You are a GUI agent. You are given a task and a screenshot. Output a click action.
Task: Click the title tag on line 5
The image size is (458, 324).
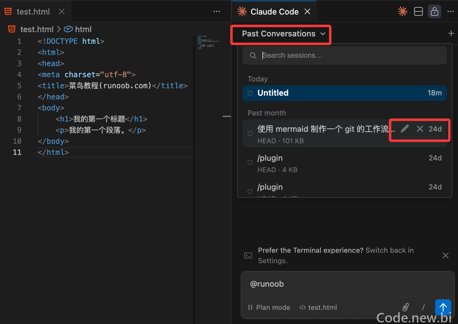point(113,86)
